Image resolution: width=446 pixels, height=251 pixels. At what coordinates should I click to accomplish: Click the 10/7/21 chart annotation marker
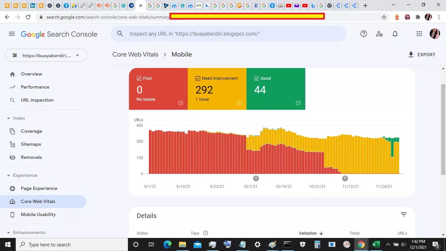[x=256, y=178]
